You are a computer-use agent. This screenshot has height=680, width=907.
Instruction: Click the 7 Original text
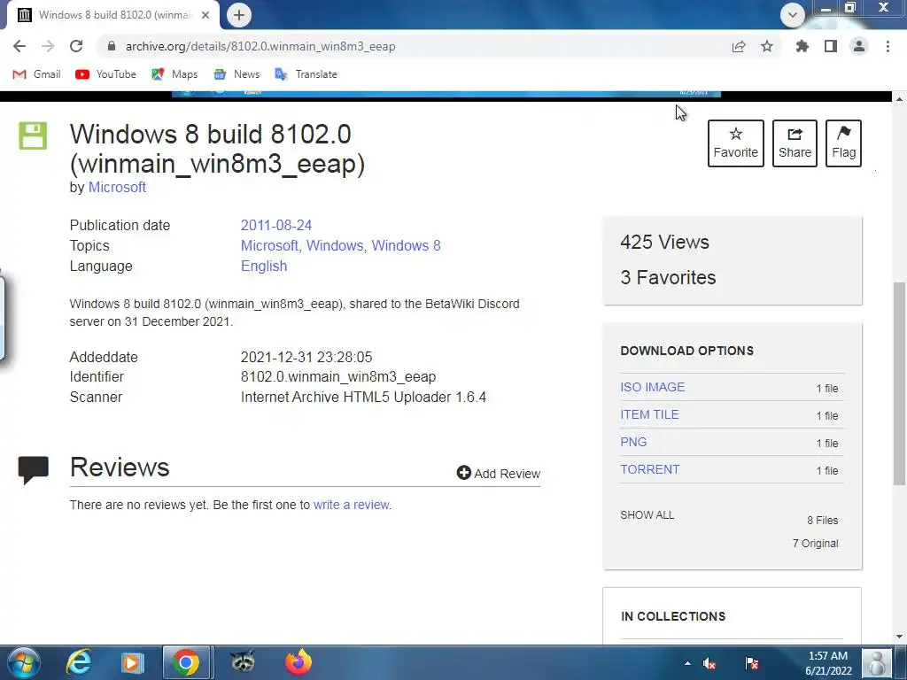pyautogui.click(x=815, y=543)
